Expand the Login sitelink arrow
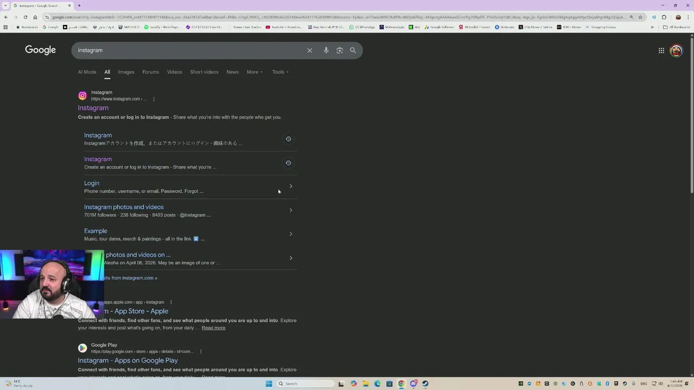 pos(291,186)
